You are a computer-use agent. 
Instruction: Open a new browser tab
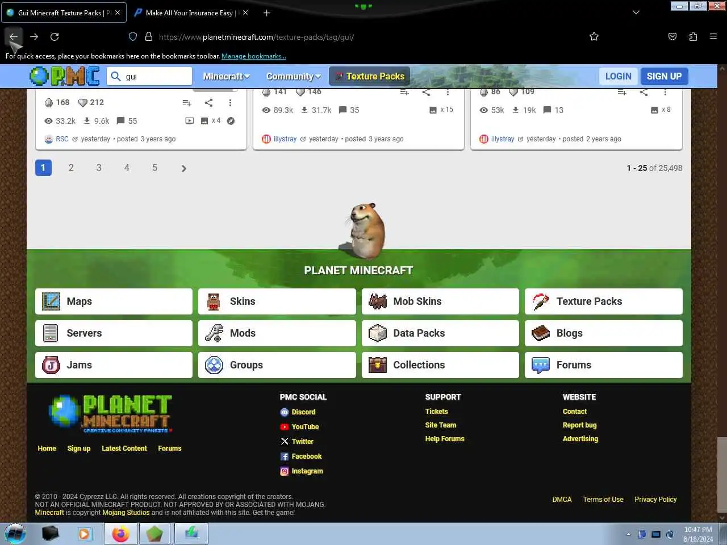pyautogui.click(x=267, y=12)
